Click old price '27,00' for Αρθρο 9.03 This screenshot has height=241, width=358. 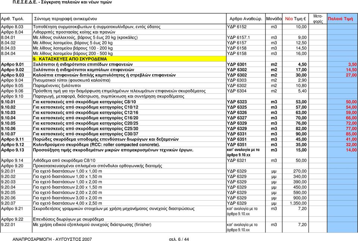click(x=351, y=75)
